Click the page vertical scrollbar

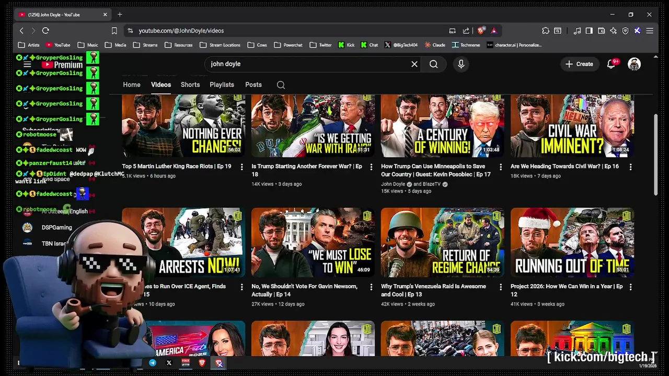coord(656,155)
